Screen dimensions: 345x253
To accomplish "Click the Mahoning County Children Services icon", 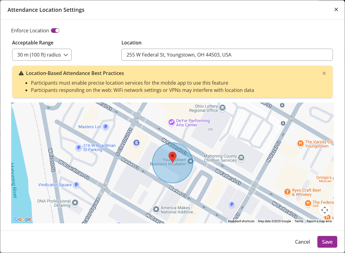I will pyautogui.click(x=241, y=157).
